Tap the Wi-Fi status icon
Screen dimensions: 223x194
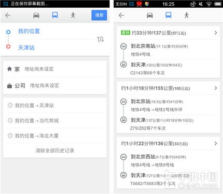click(209, 4)
